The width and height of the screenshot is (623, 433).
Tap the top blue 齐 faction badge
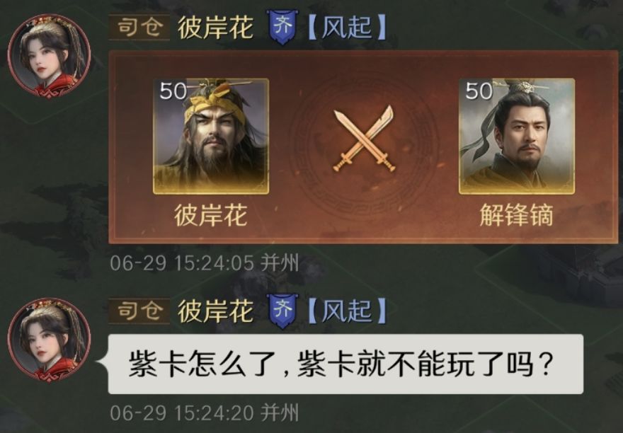tap(282, 27)
